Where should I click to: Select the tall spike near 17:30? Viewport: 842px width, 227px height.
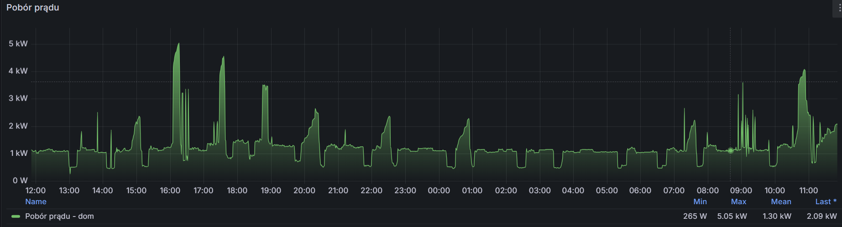pos(223,58)
